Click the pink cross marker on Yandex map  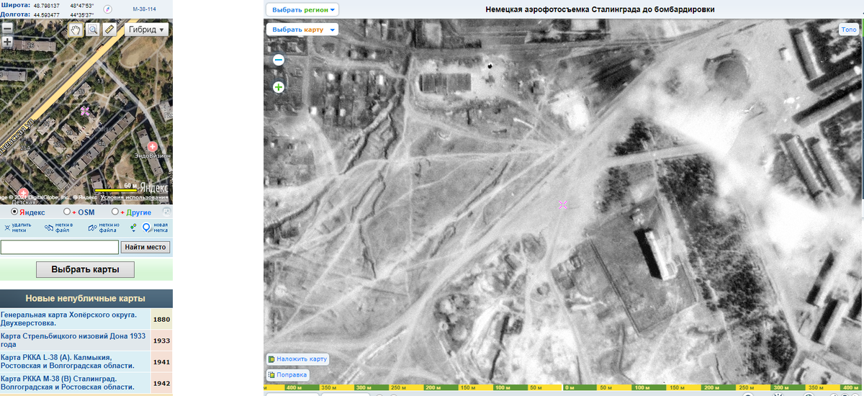coord(85,111)
